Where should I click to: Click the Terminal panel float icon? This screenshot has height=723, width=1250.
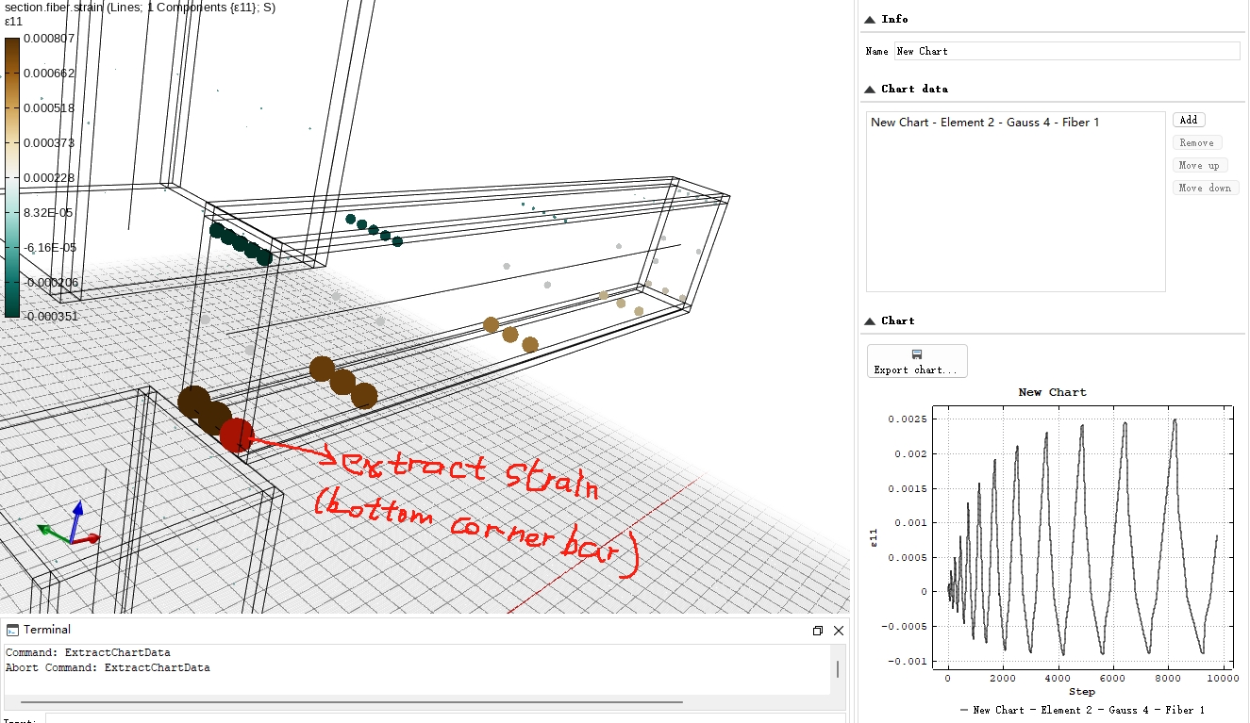(x=818, y=631)
